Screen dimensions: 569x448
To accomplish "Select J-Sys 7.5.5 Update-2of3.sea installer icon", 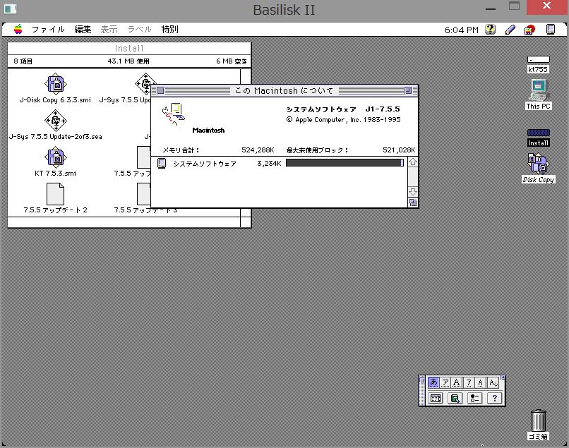I will (x=56, y=121).
